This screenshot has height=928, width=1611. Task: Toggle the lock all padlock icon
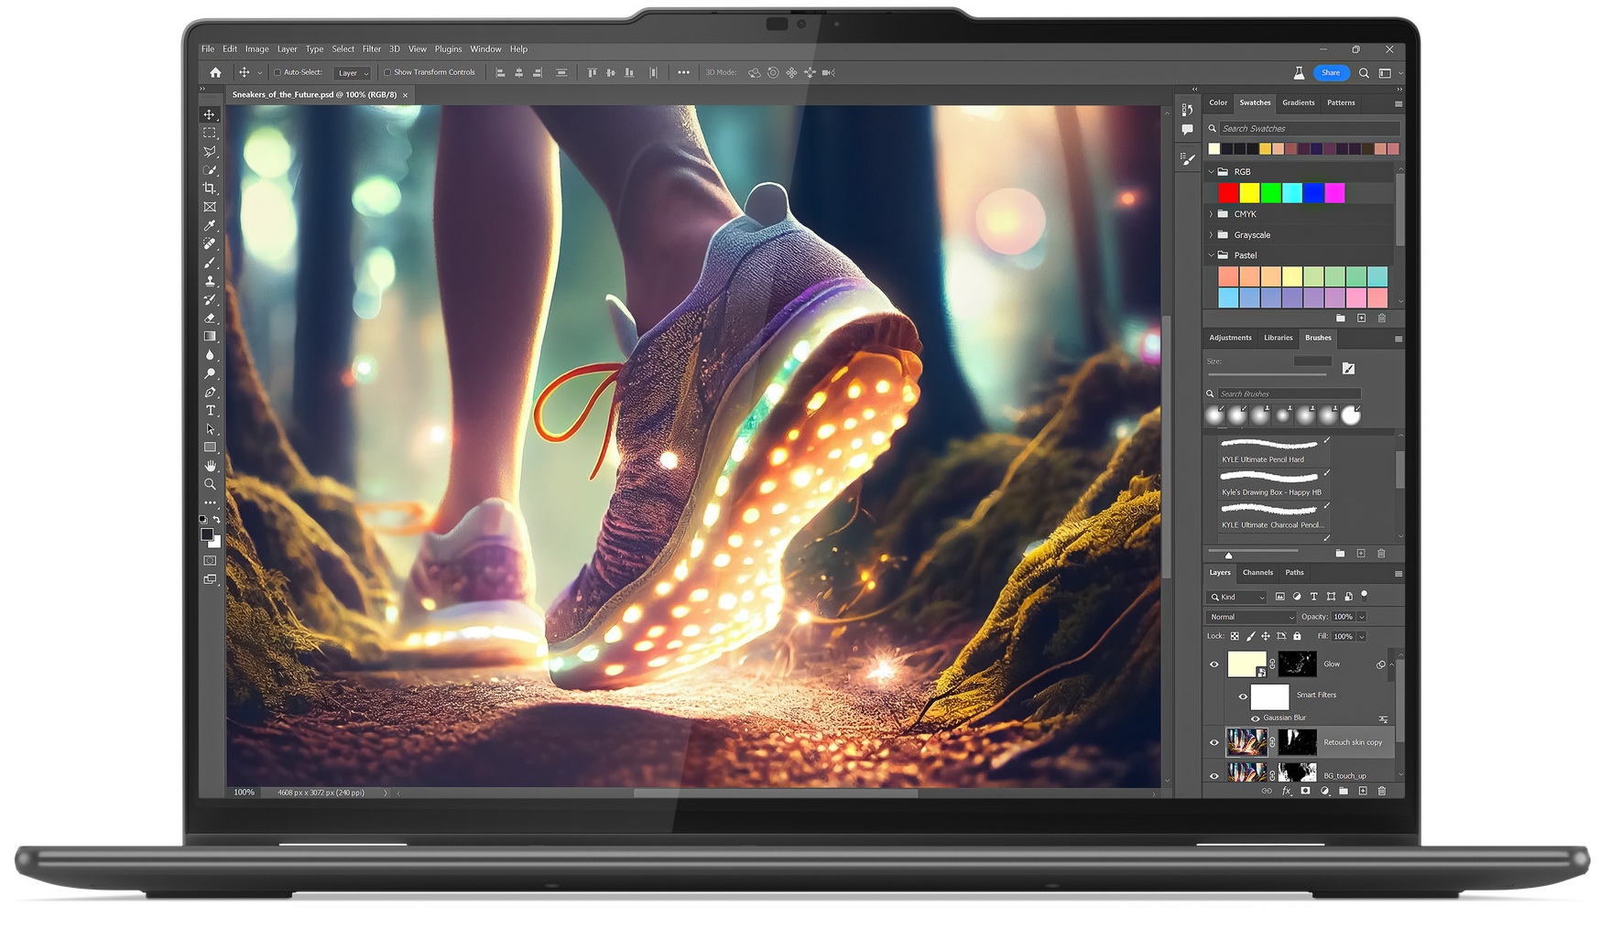click(x=1297, y=636)
